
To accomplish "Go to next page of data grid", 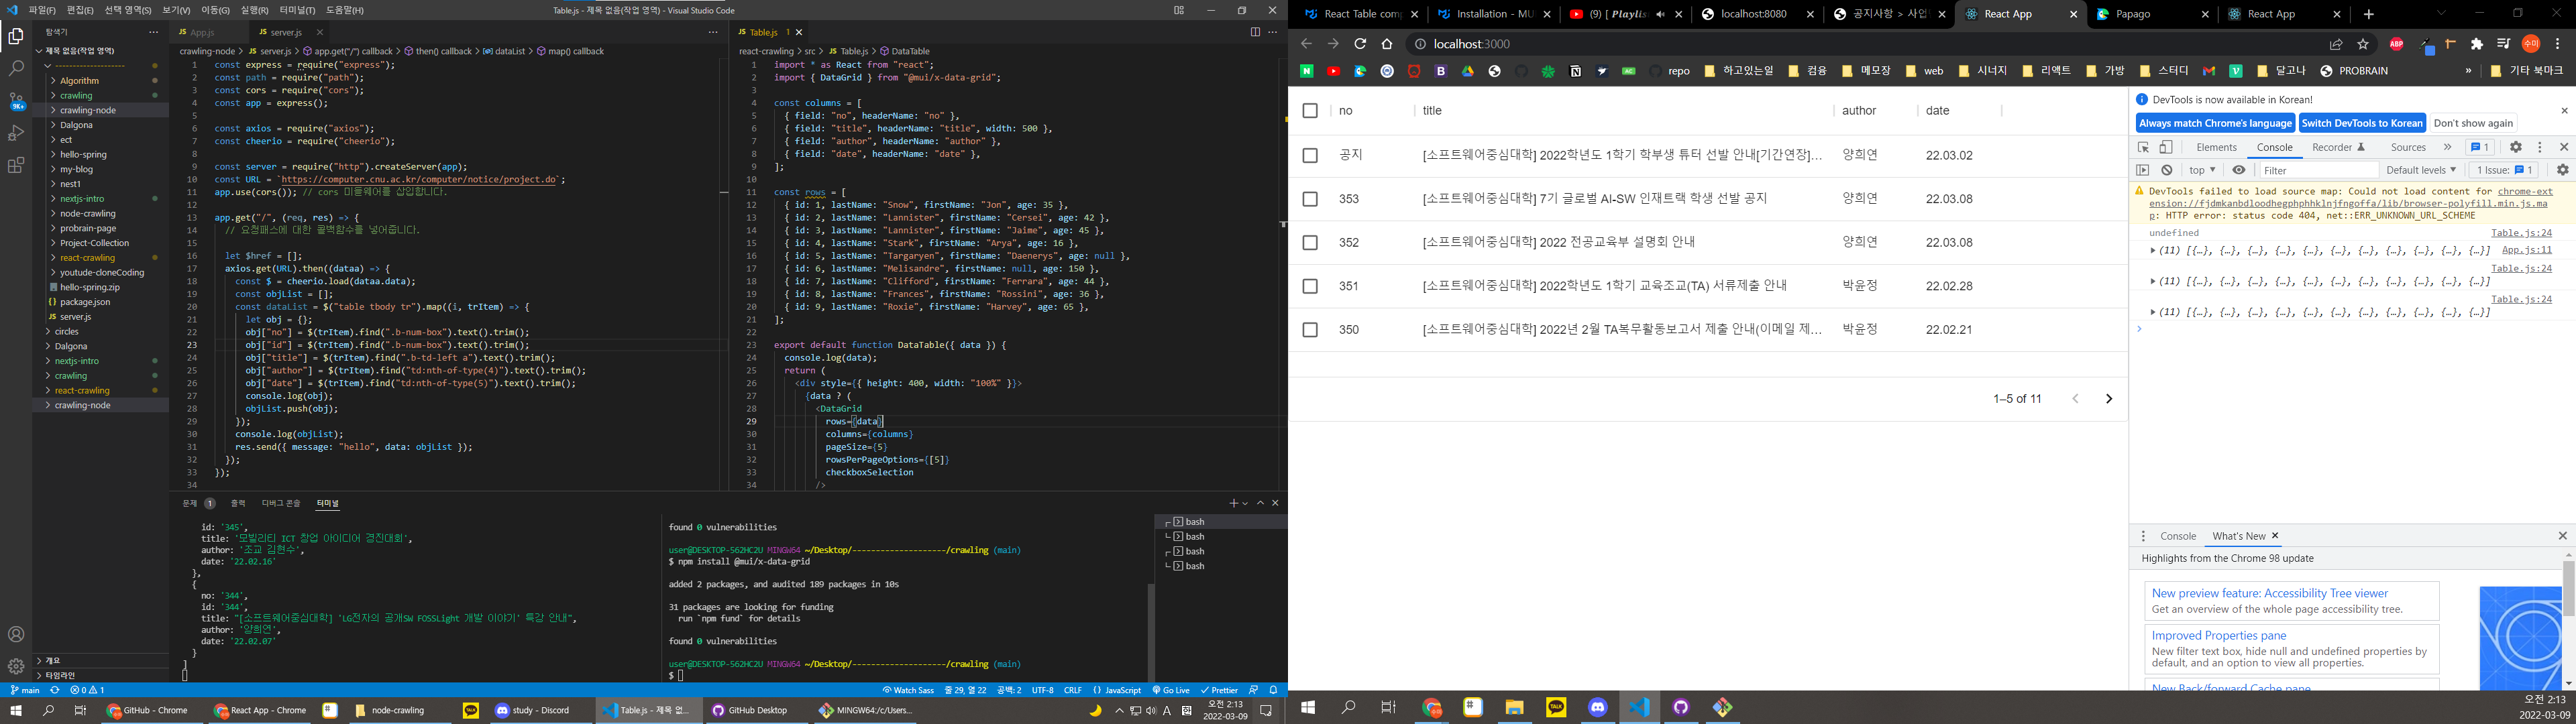I will (x=2109, y=399).
